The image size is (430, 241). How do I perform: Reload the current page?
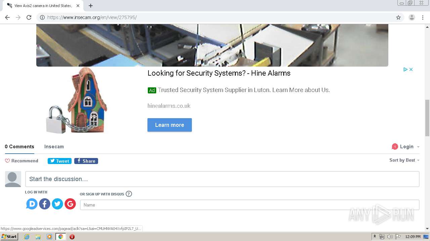tap(29, 17)
